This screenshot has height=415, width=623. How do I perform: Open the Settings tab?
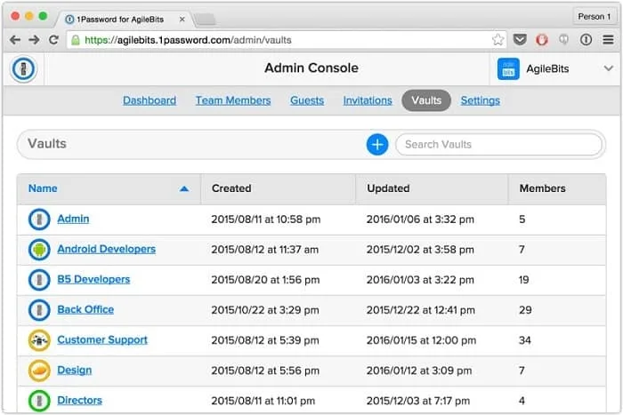[480, 100]
